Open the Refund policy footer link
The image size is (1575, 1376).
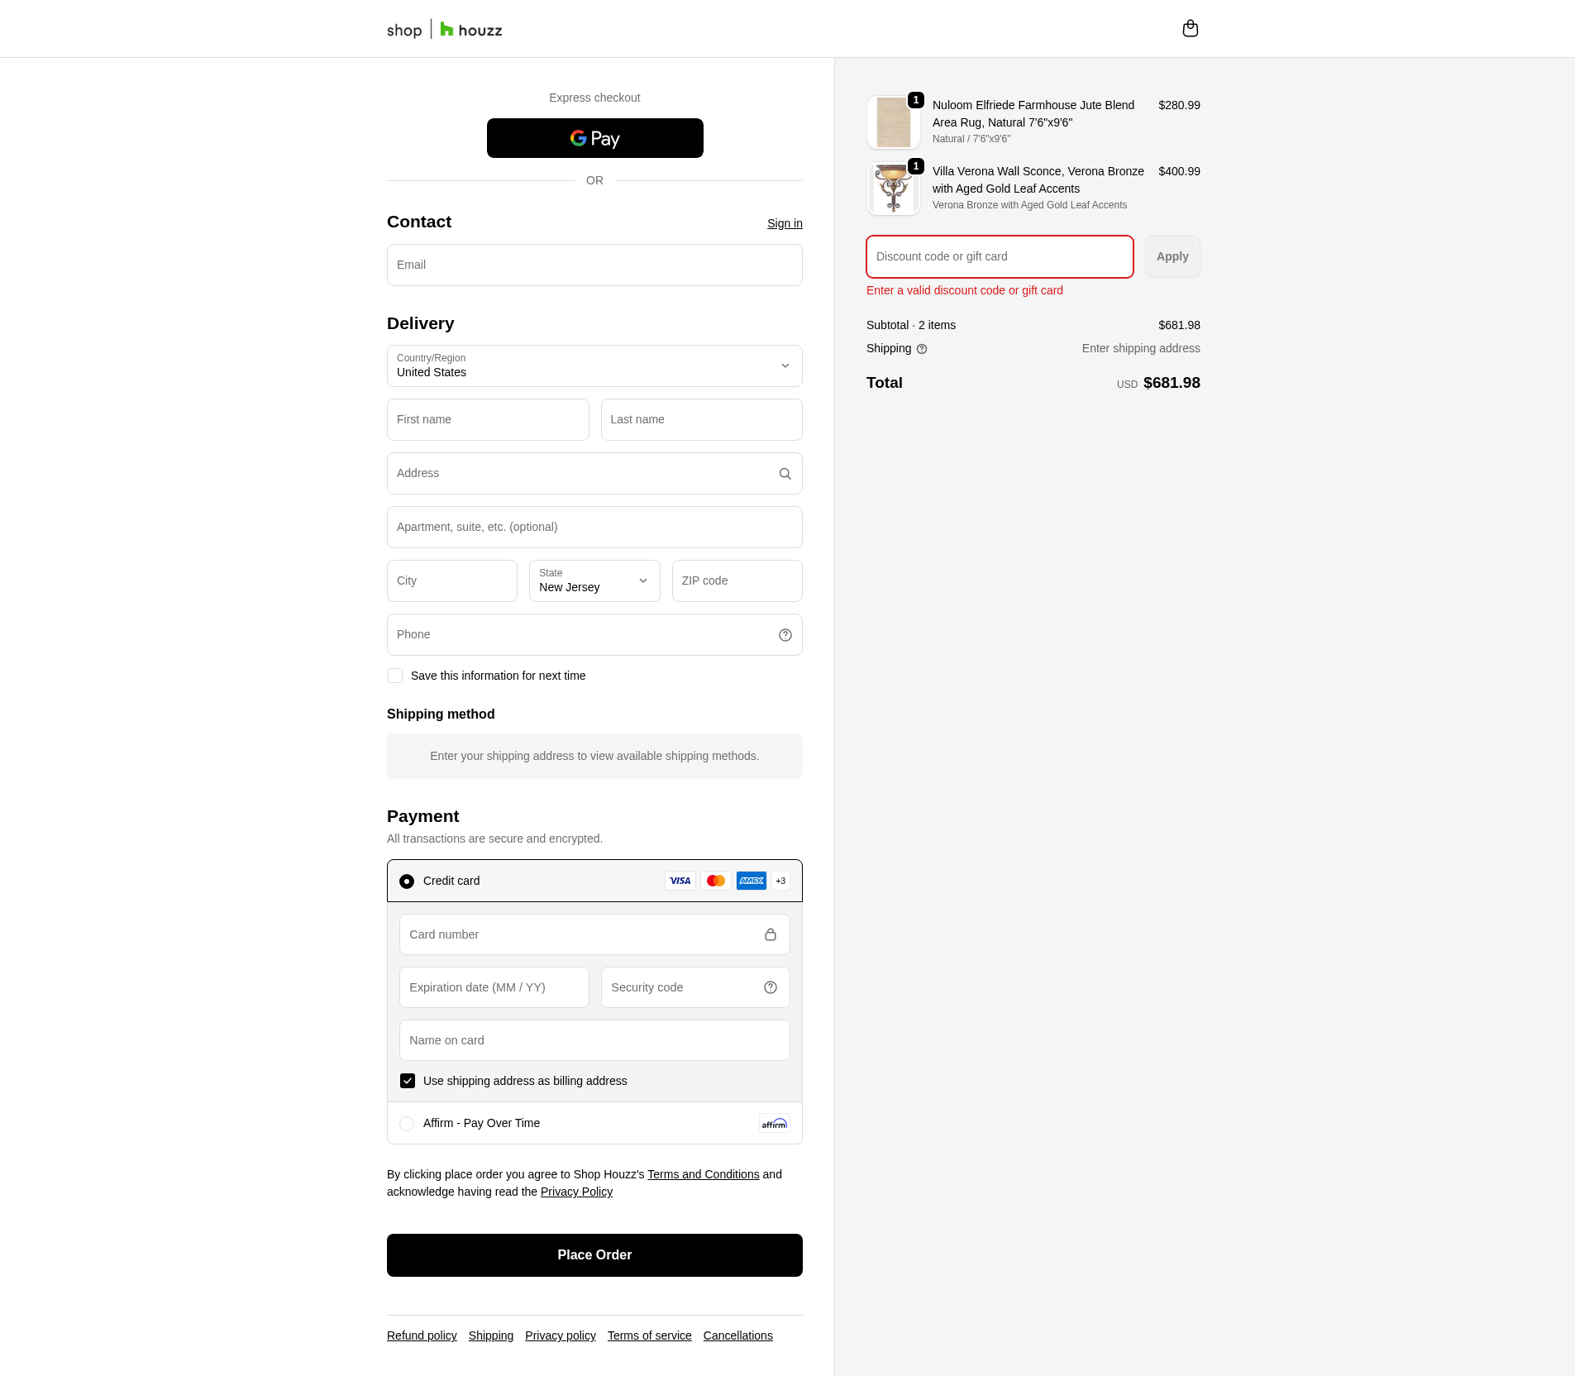[422, 1335]
